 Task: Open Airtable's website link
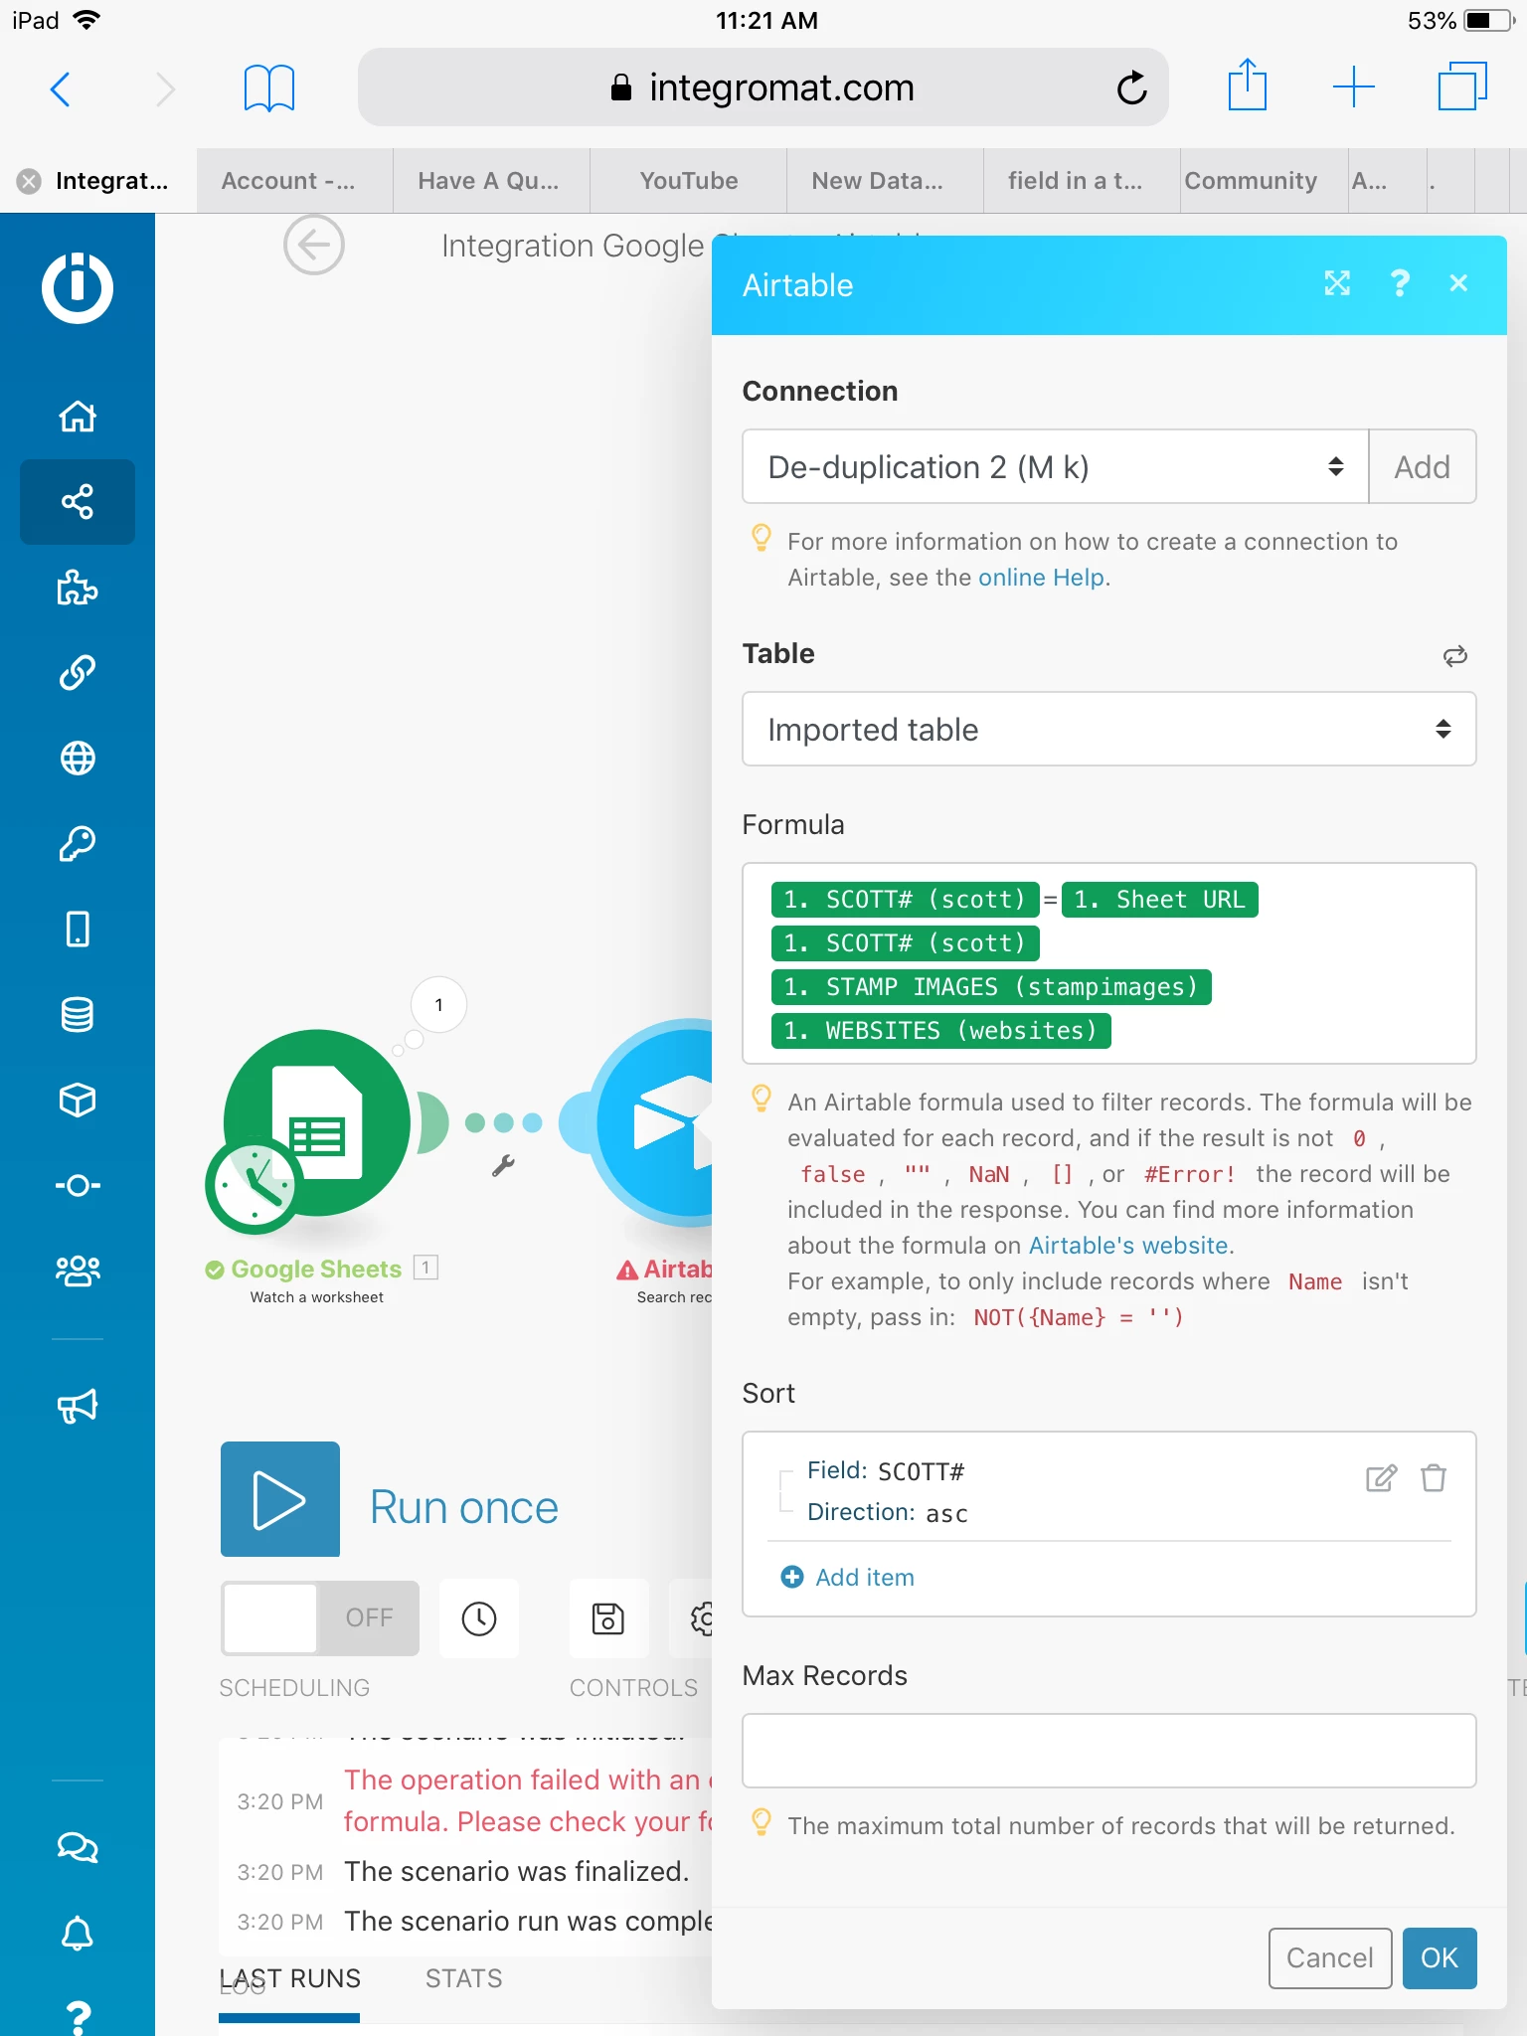1128,1246
